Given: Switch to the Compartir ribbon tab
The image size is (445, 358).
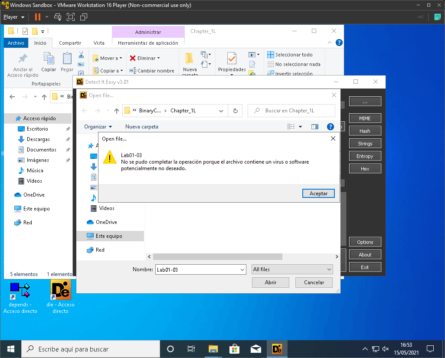Looking at the screenshot, I should click(70, 43).
